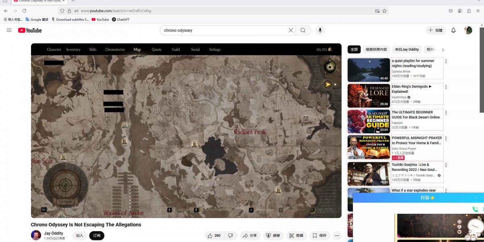The image size is (484, 242).
Task: Click the phone icon in the chat popup
Action: 475,209
